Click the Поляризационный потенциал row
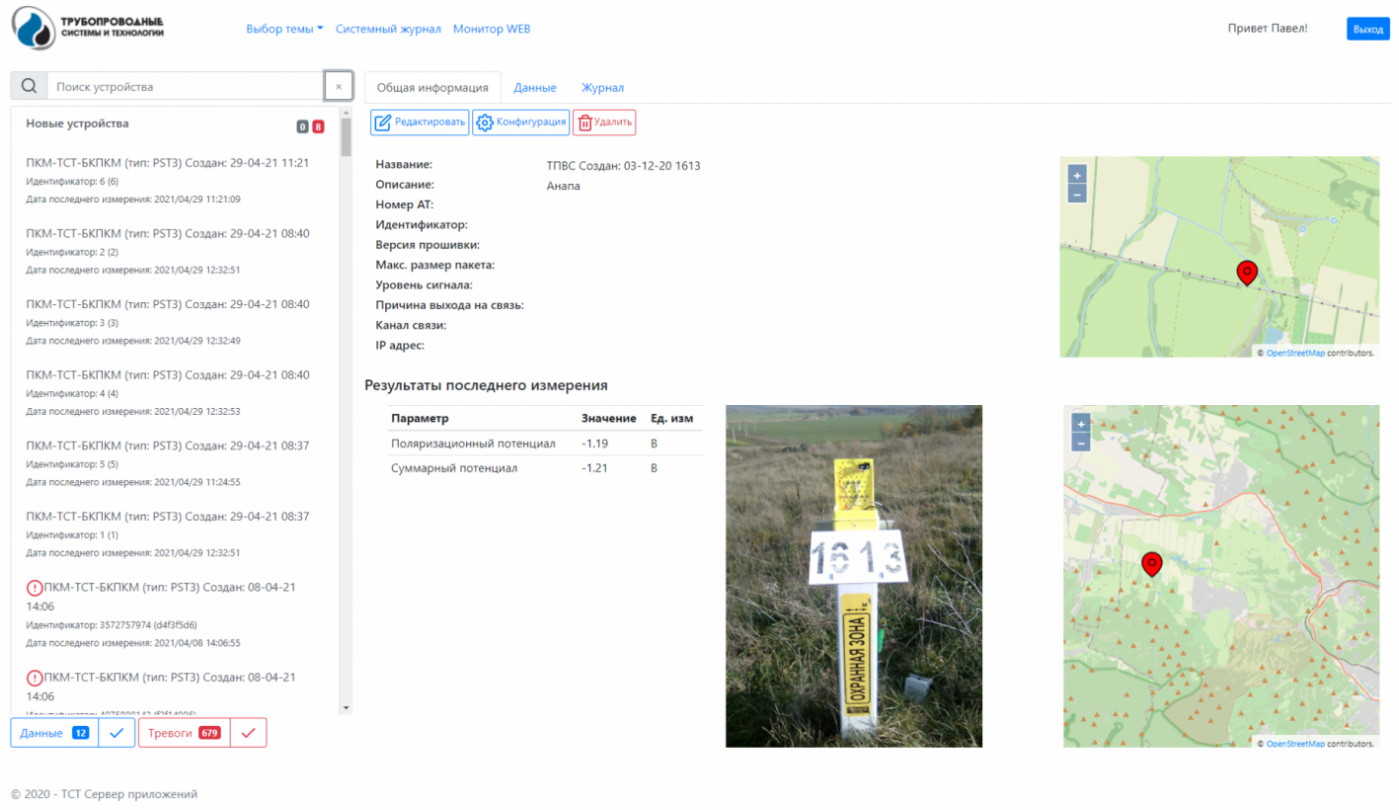Viewport: 1399px width, 810px height. pyautogui.click(x=543, y=444)
